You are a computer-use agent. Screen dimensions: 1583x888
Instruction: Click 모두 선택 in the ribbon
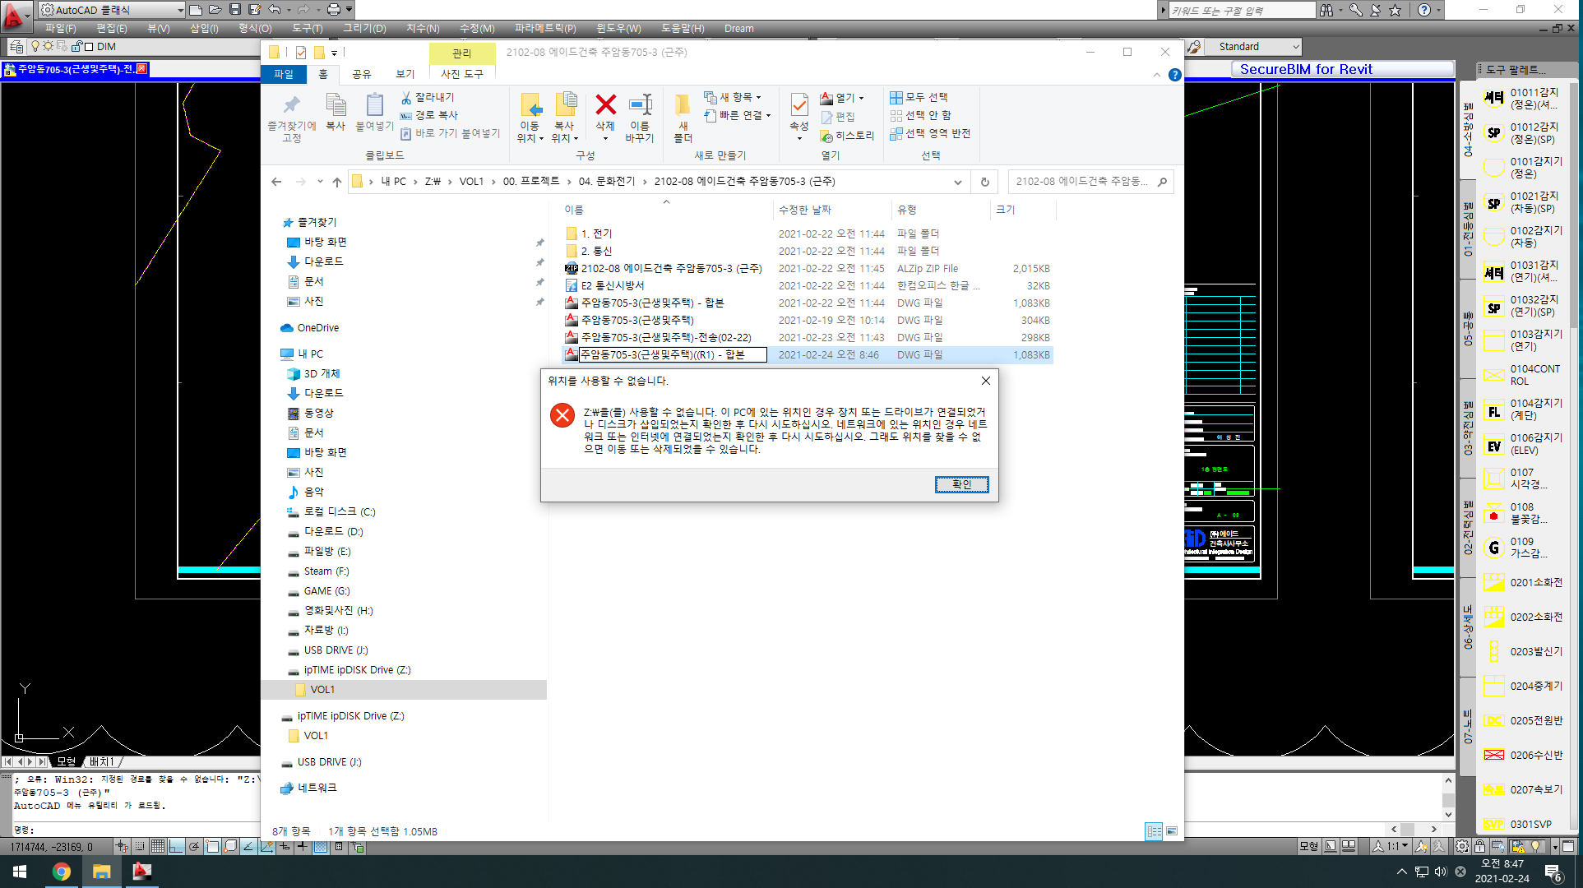point(919,97)
